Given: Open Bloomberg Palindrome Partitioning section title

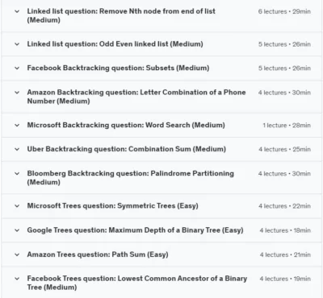Looking at the screenshot, I should [130, 177].
